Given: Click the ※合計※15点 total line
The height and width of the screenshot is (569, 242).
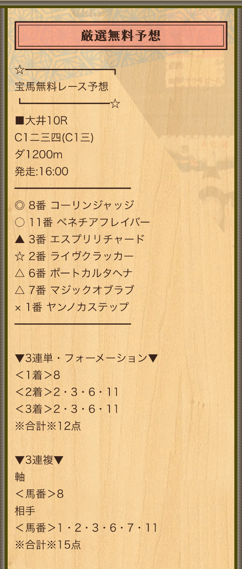Looking at the screenshot, I should [x=48, y=545].
